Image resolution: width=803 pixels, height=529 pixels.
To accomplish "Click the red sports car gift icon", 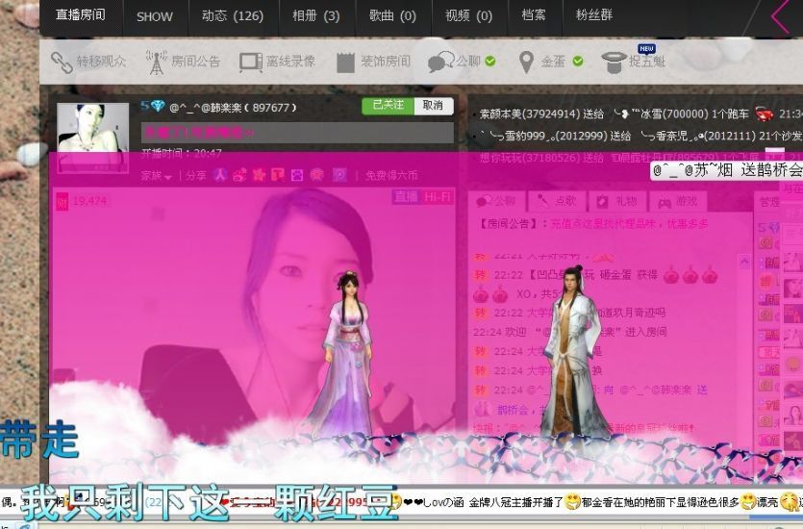I will point(765,113).
